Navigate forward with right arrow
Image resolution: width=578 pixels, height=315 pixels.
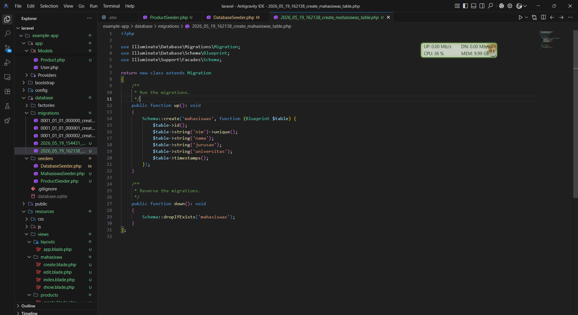pos(561,17)
